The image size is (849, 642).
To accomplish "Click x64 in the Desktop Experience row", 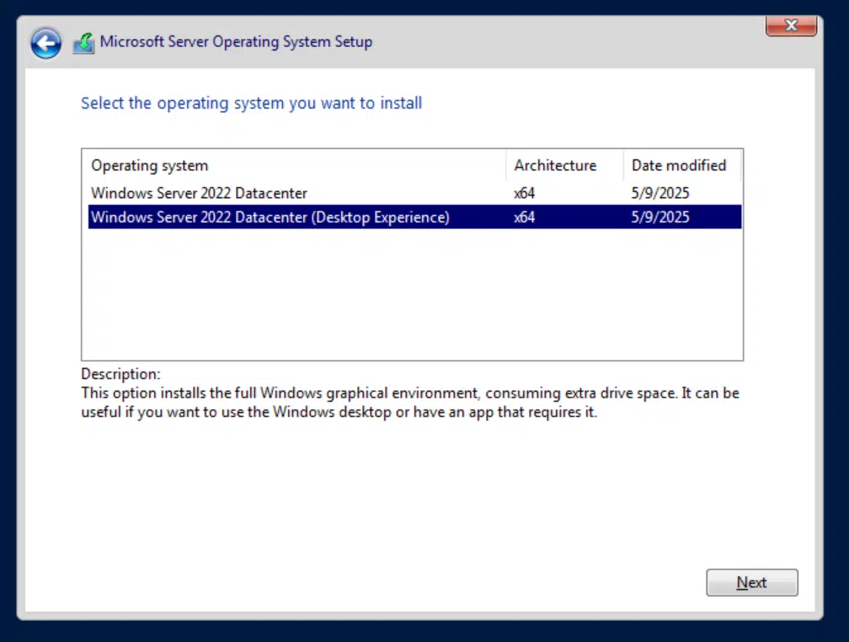I will 525,217.
